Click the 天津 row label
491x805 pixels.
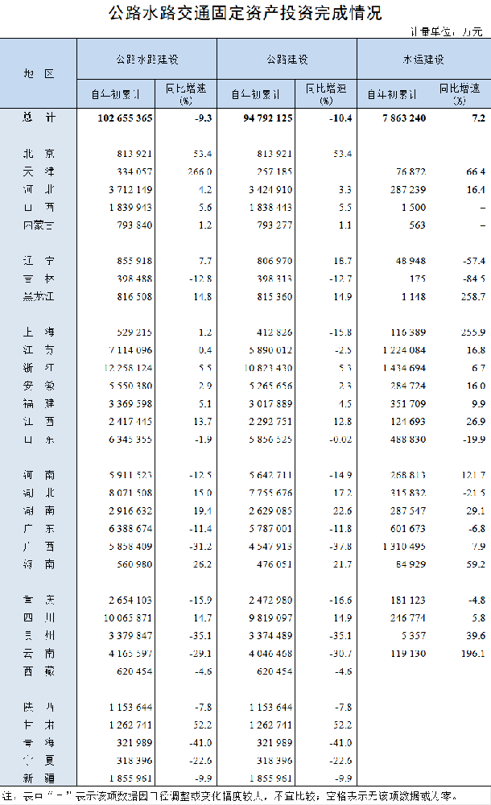pos(39,171)
